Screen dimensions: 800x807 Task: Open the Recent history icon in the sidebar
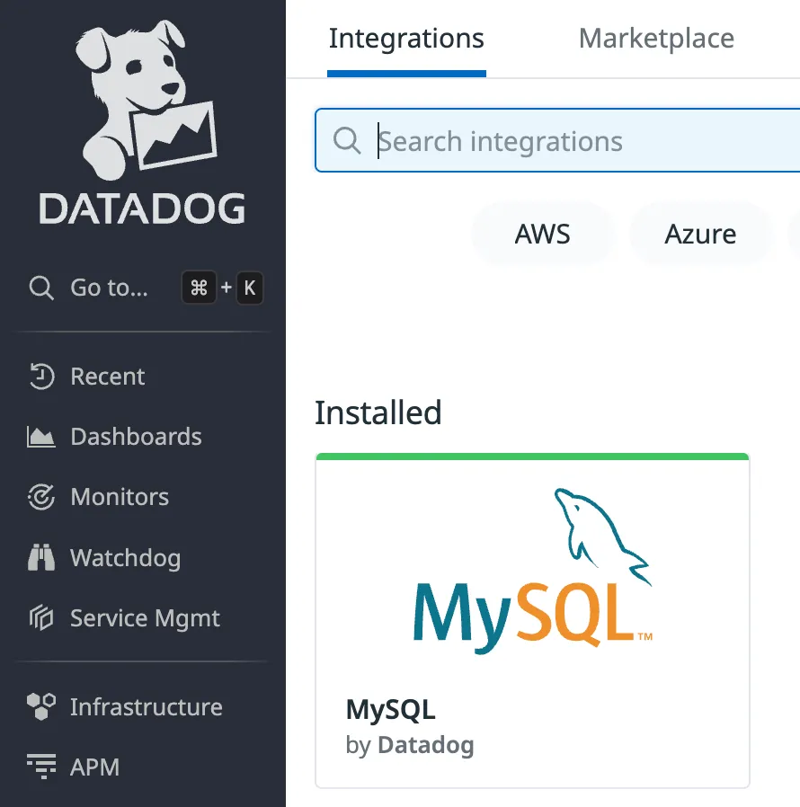tap(41, 377)
